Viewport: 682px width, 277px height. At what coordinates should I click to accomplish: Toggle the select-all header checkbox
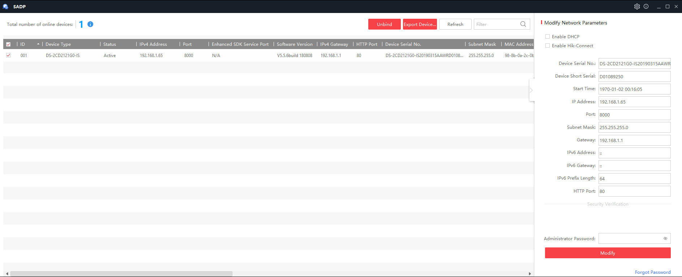click(8, 44)
